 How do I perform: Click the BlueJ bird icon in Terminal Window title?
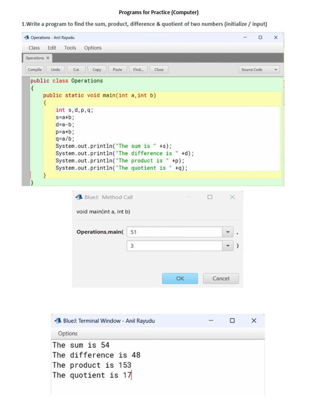click(58, 321)
